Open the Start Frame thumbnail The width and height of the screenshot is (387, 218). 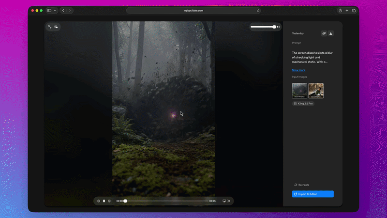click(299, 91)
